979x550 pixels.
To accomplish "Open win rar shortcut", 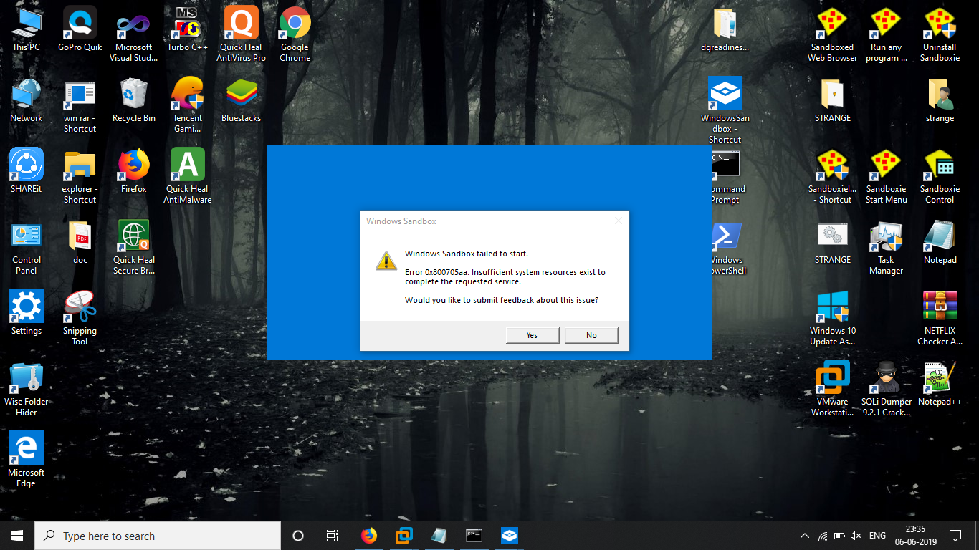I will click(80, 107).
